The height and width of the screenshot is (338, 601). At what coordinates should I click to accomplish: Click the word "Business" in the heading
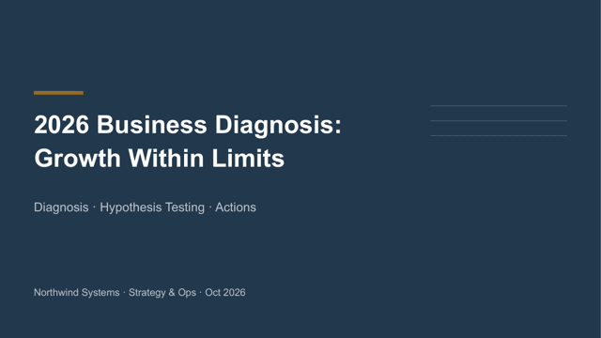[152, 125]
